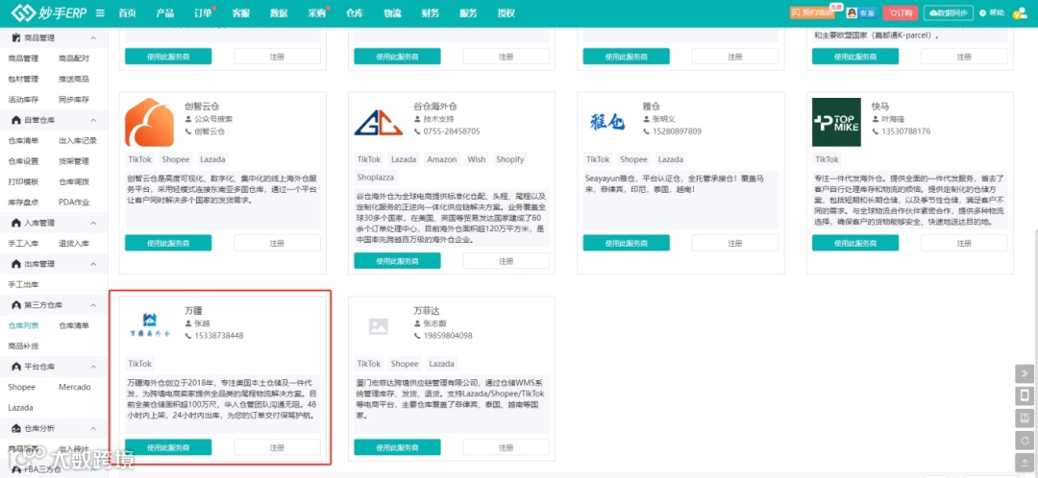
Task: Click 使用此服务商 for 谷仓海外仓
Action: click(x=397, y=260)
